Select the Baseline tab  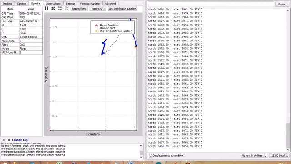36,3
